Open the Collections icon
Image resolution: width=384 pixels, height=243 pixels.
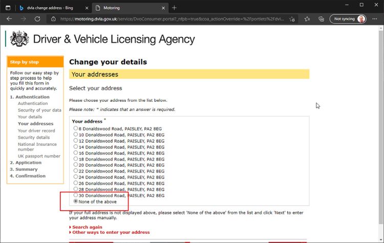pos(322,19)
